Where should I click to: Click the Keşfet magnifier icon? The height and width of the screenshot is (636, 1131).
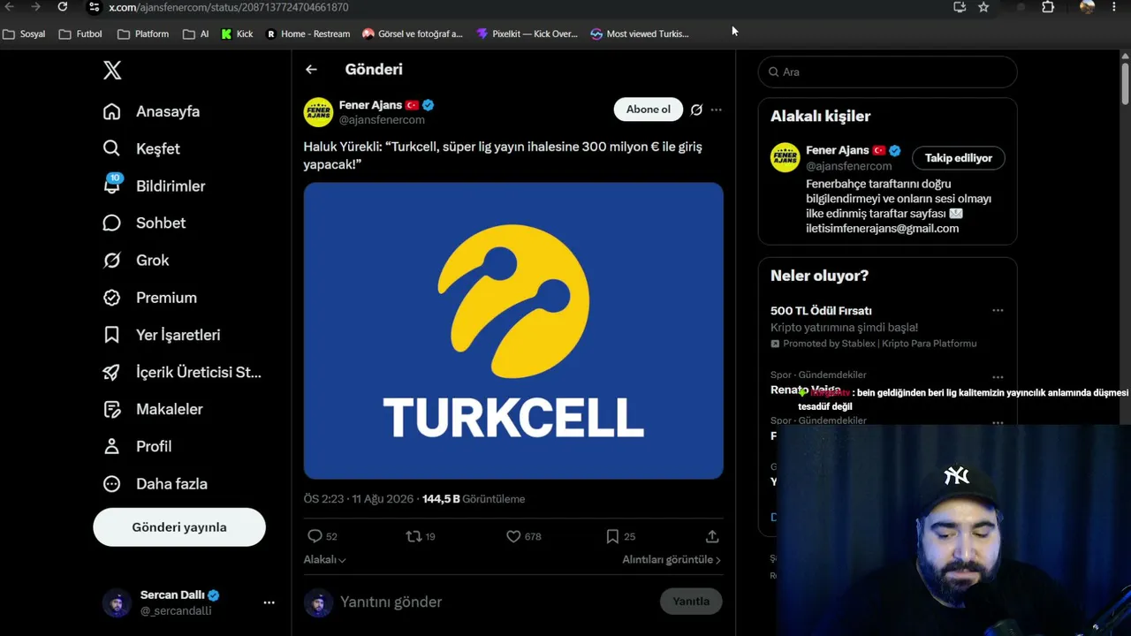tap(111, 148)
